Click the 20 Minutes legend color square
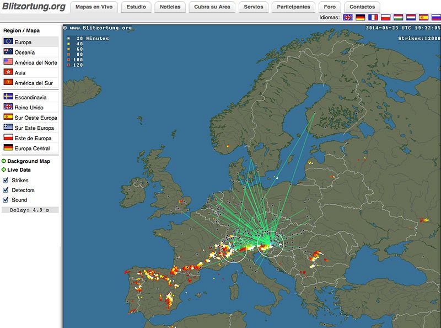 point(68,39)
